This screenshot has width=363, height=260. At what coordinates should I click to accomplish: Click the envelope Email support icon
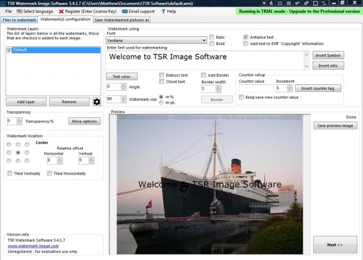(125, 11)
